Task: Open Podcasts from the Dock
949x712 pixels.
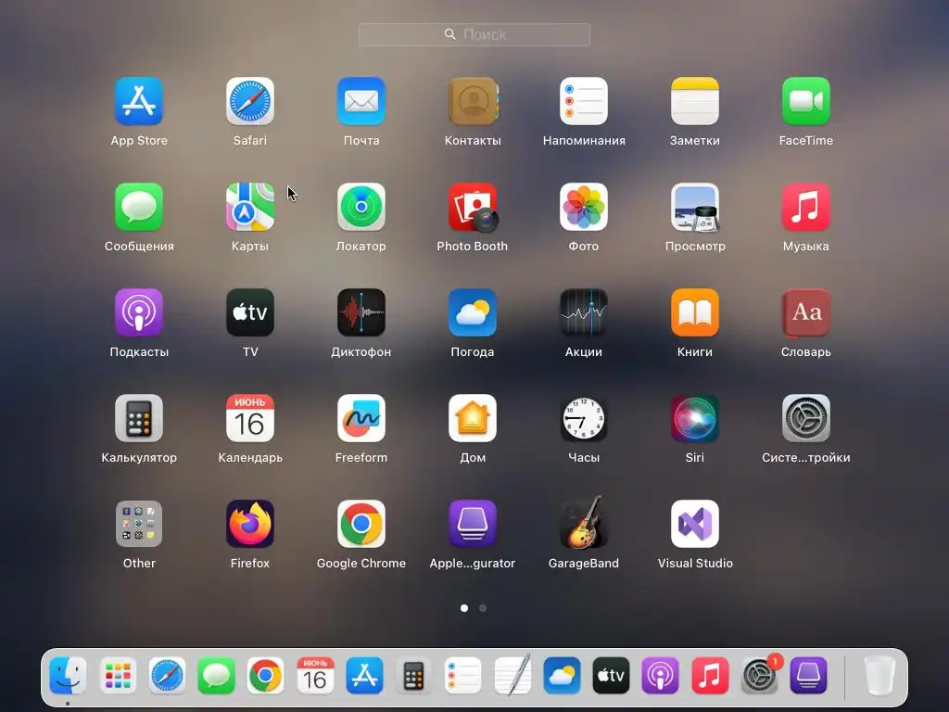Action: [660, 675]
